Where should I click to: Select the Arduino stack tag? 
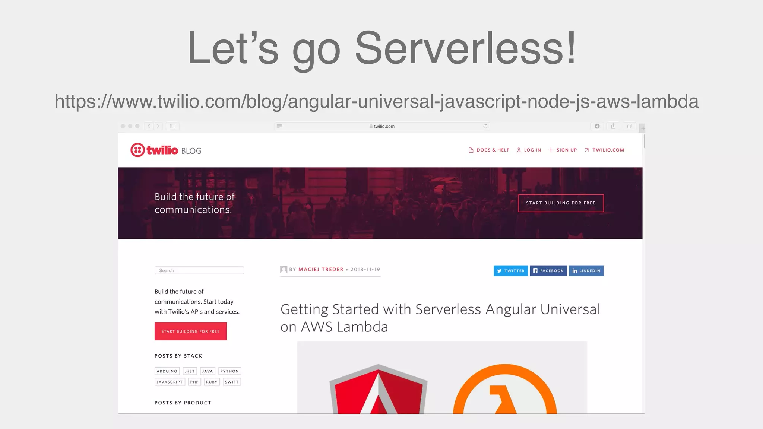point(167,371)
